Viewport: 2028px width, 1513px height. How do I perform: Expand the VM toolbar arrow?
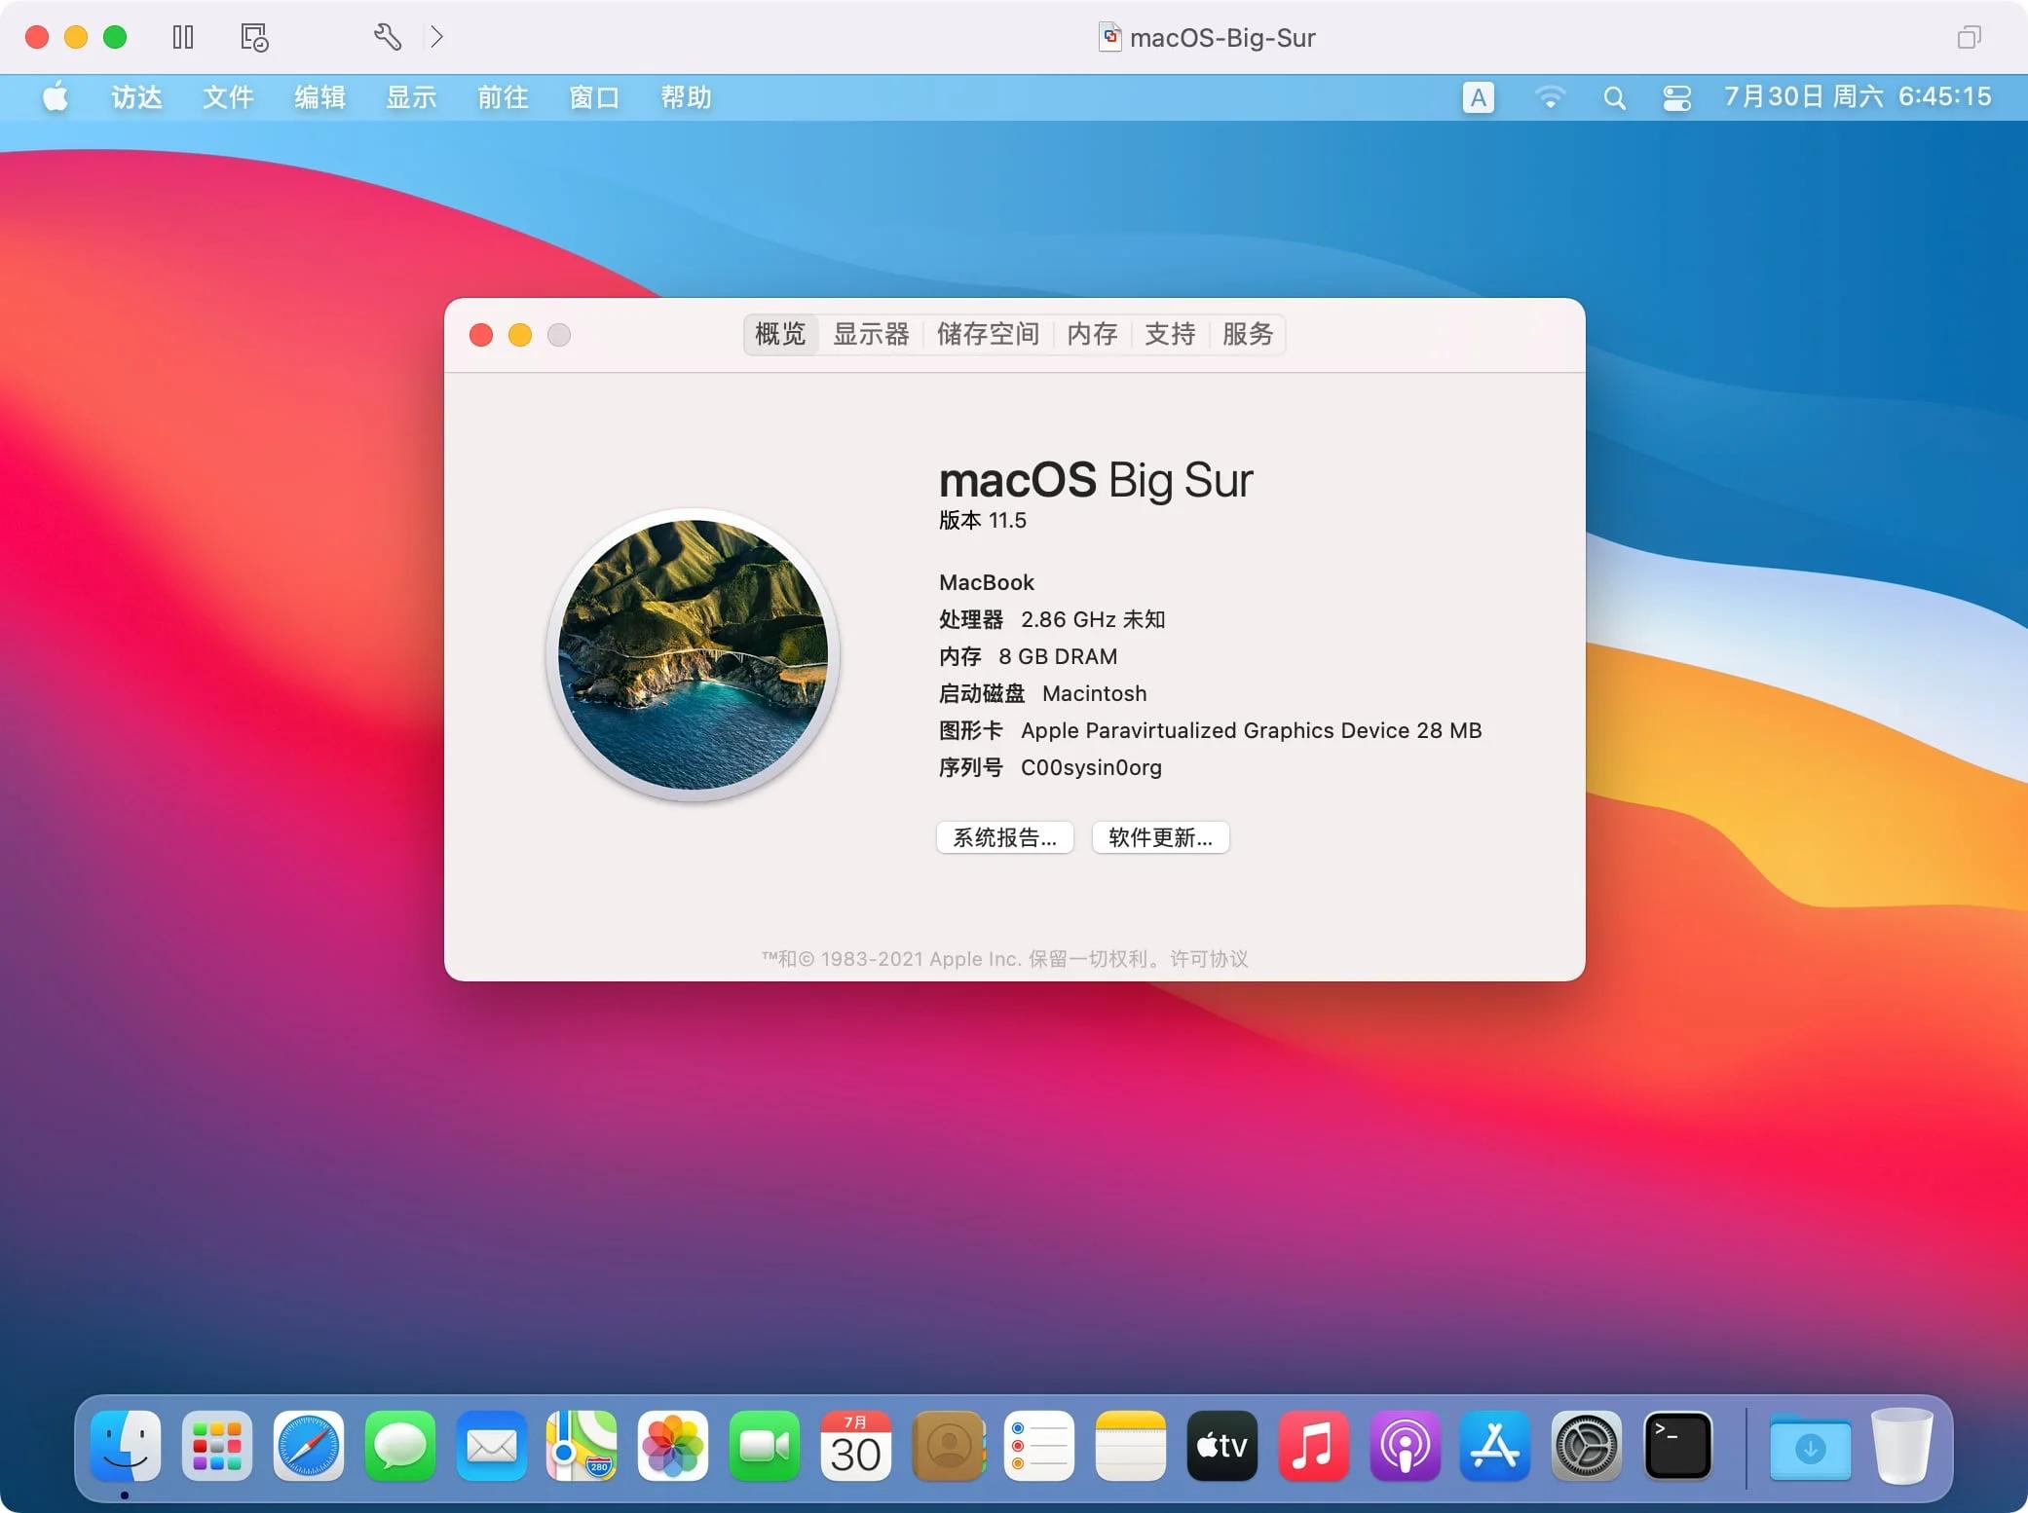click(436, 37)
